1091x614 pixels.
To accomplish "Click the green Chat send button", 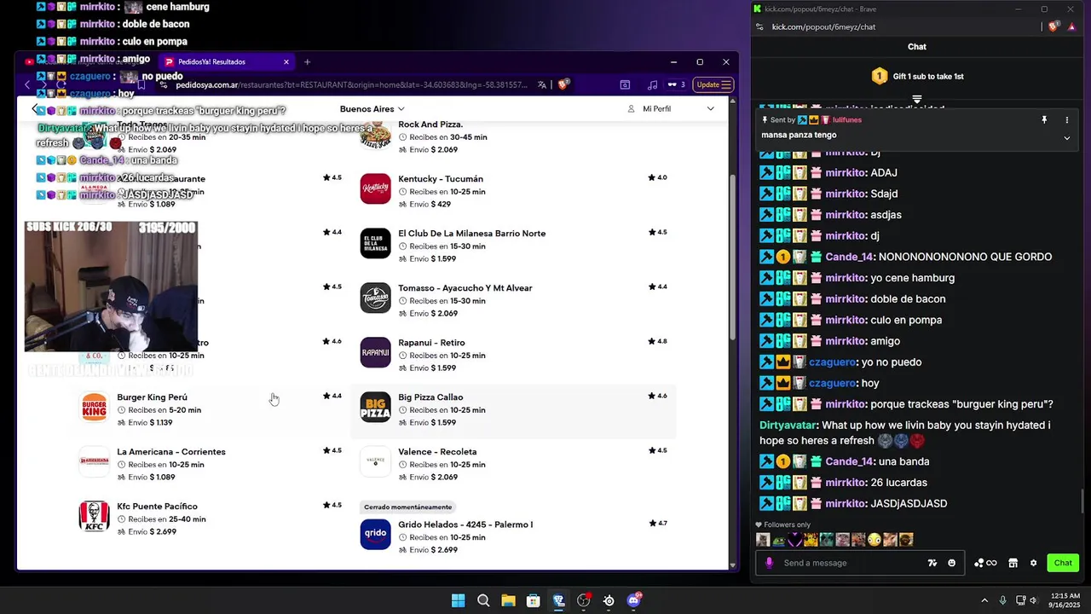I will tap(1063, 563).
